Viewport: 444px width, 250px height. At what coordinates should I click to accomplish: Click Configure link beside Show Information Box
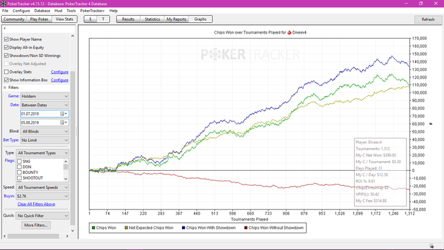coord(60,80)
